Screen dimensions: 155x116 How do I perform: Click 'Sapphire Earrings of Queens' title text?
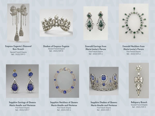pos(22,102)
